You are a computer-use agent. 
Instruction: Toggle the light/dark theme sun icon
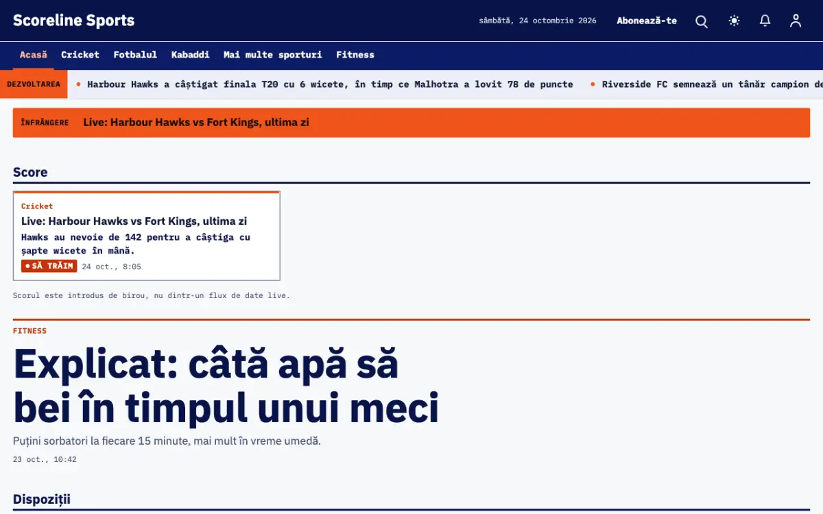click(x=734, y=21)
